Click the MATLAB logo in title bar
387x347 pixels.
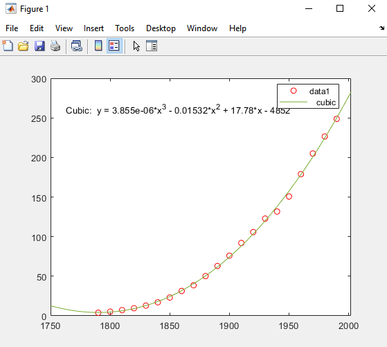tap(11, 8)
